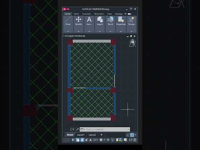Click the green and blue graphics icon in status bar

point(121,140)
